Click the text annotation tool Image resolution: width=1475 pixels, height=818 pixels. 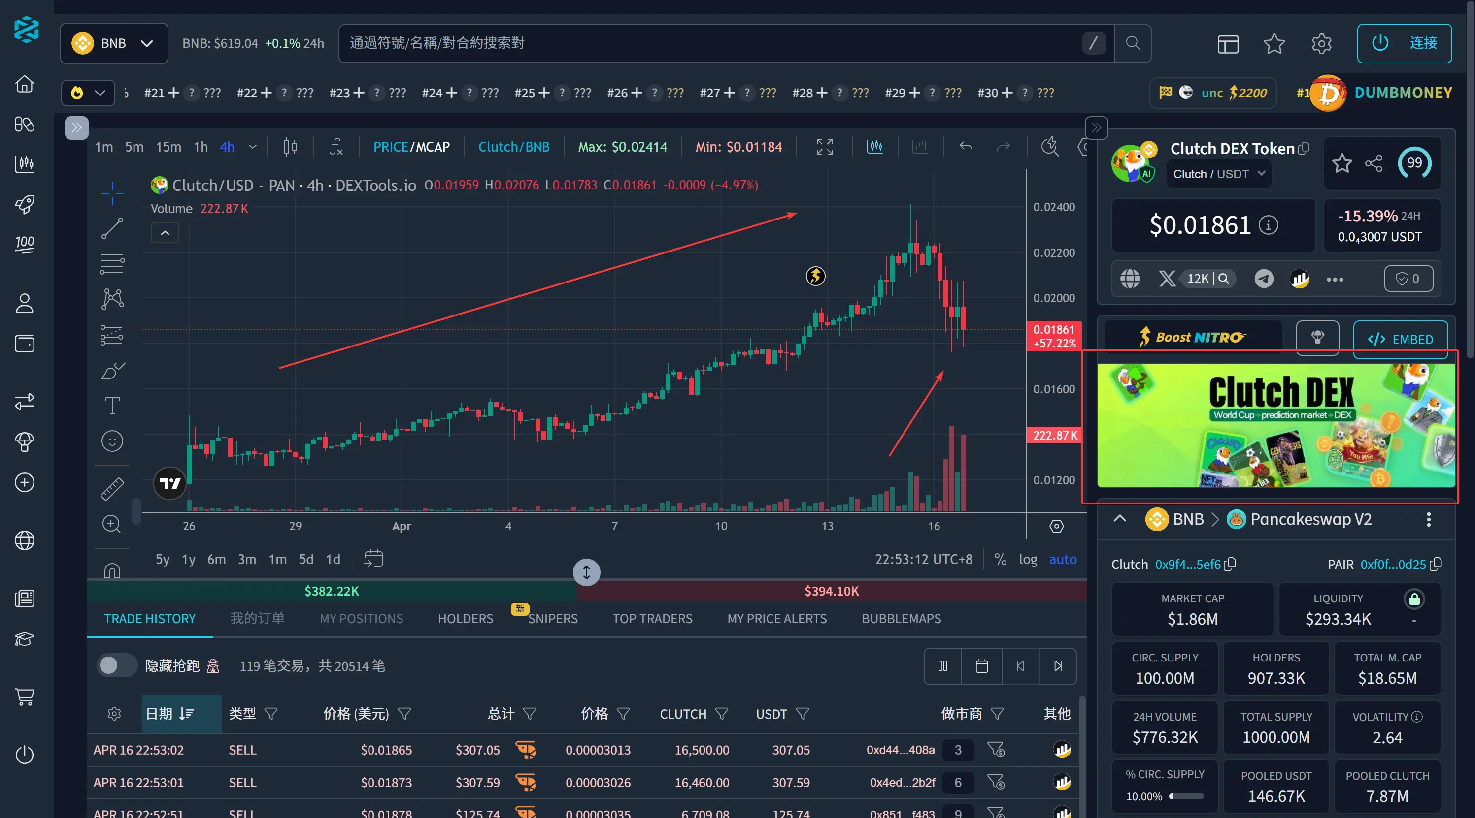(x=112, y=406)
